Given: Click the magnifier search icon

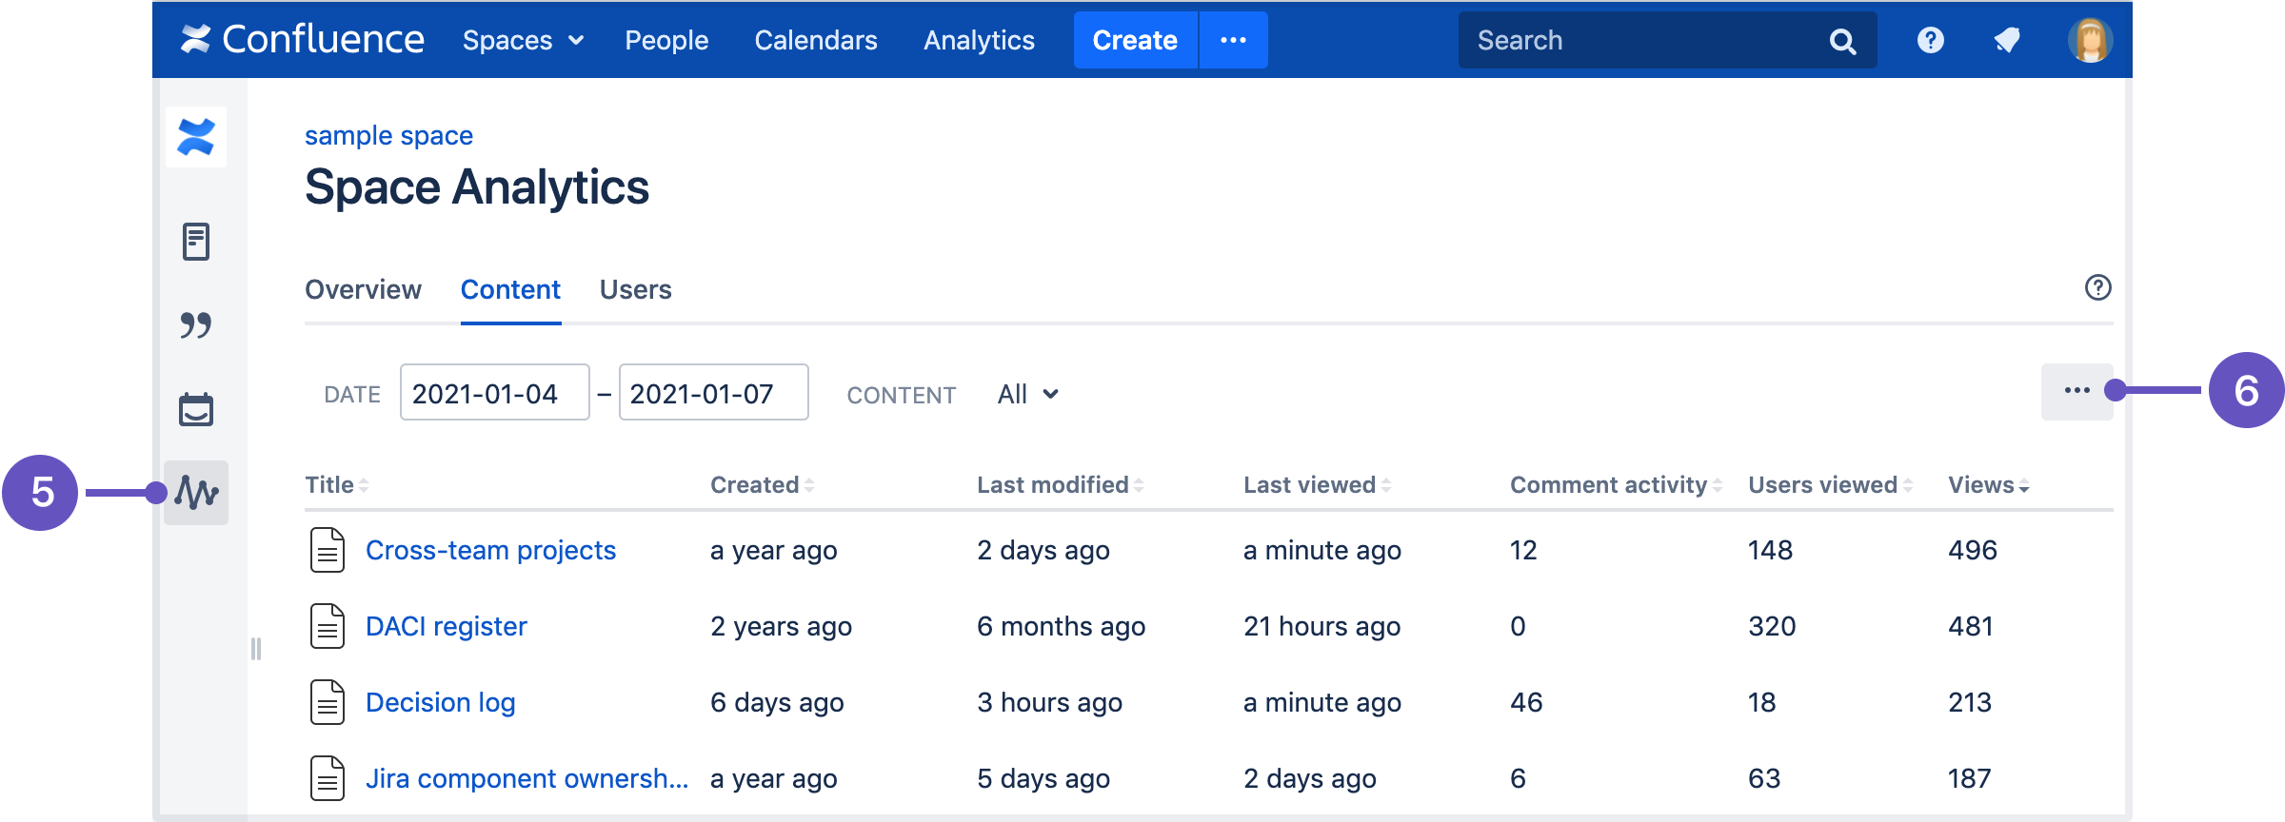Looking at the screenshot, I should (1843, 41).
